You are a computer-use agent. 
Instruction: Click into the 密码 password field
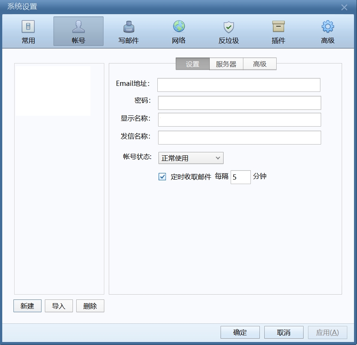tap(240, 103)
